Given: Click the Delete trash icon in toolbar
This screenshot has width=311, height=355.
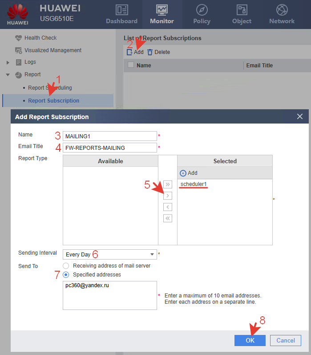Looking at the screenshot, I should pyautogui.click(x=150, y=52).
